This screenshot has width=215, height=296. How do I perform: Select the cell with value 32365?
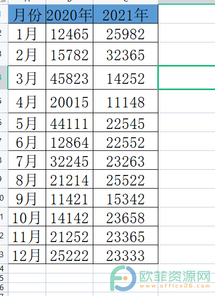coord(126,54)
